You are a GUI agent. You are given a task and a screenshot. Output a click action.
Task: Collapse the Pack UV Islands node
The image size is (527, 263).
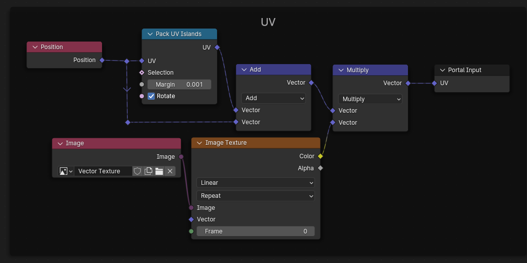pyautogui.click(x=150, y=34)
